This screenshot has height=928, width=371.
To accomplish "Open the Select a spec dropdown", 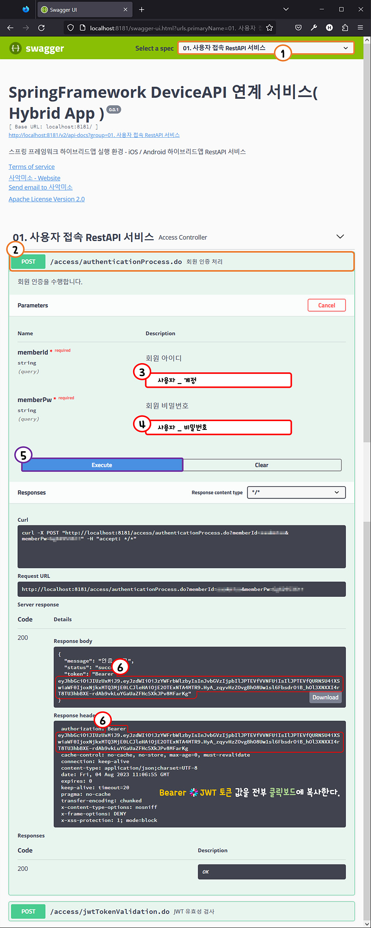I will pos(266,48).
